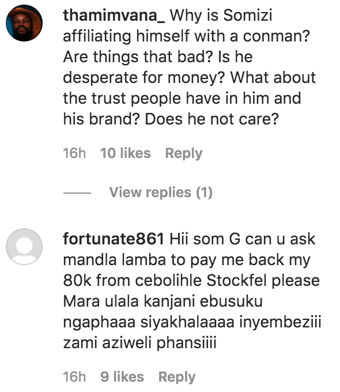
Task: Click the dash line beside View replies
Action: pyautogui.click(x=77, y=193)
